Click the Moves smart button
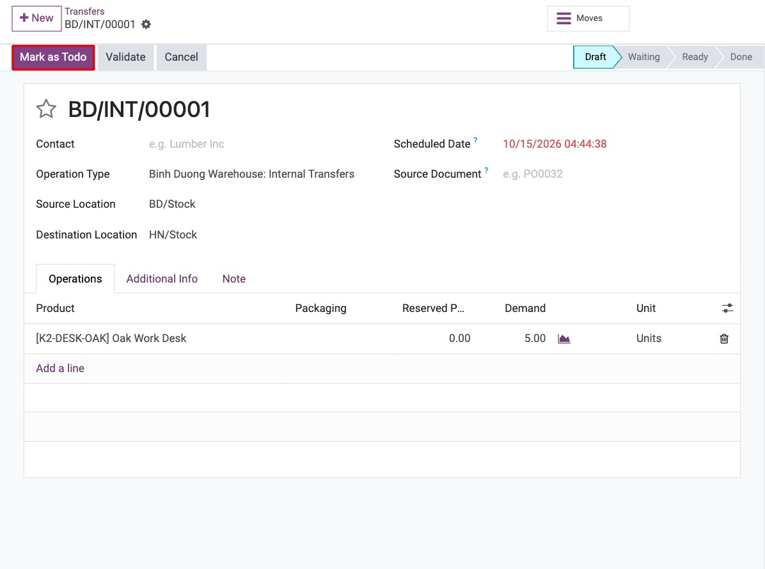The height and width of the screenshot is (569, 765). pyautogui.click(x=588, y=19)
